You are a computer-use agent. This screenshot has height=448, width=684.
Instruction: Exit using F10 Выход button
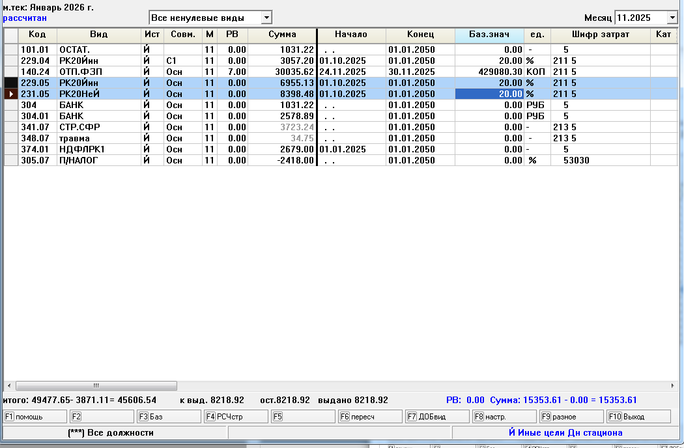click(638, 417)
